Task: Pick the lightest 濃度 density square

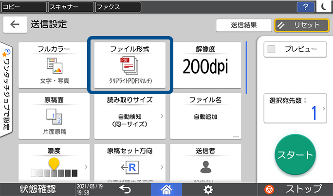Action: click(34, 173)
